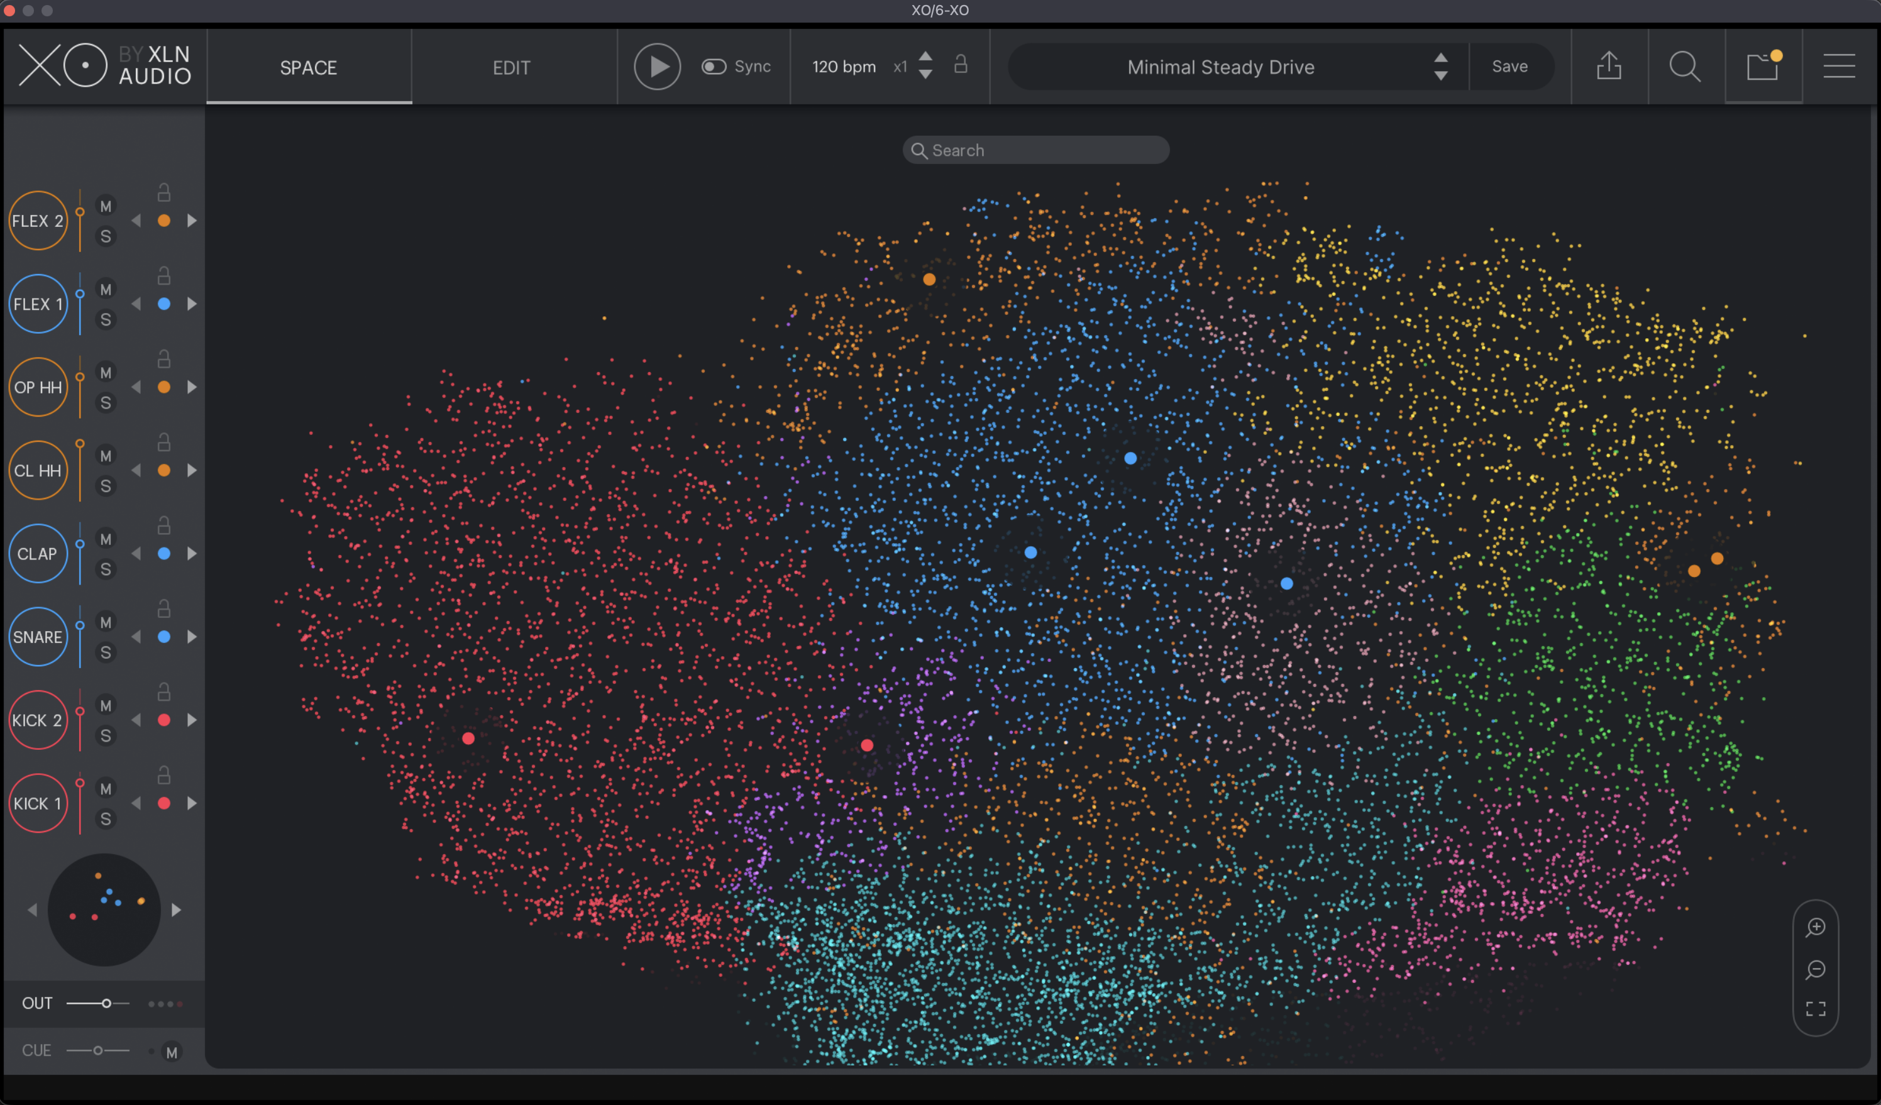This screenshot has width=1881, height=1105.
Task: Click next sample arrow for FLEX 2
Action: (x=192, y=221)
